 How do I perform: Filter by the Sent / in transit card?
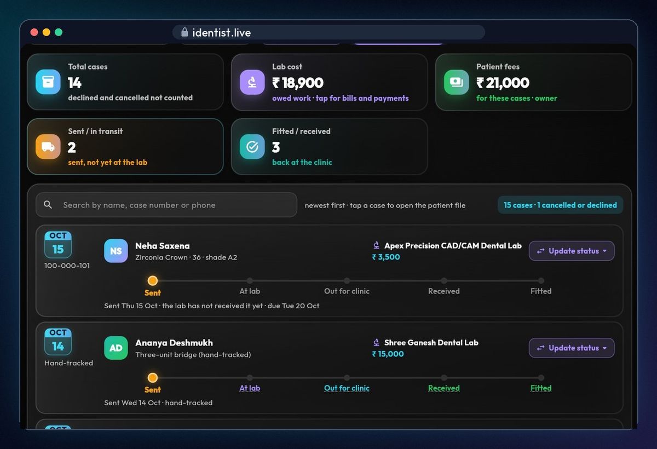[x=125, y=147]
